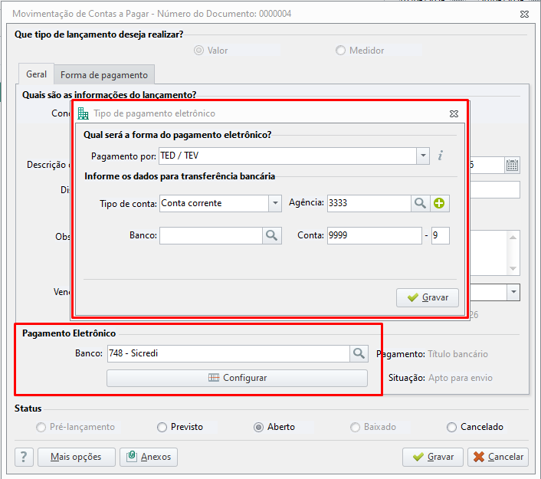Viewport: 541px width, 479px height.
Task: Click the Conta number input field
Action: point(375,236)
